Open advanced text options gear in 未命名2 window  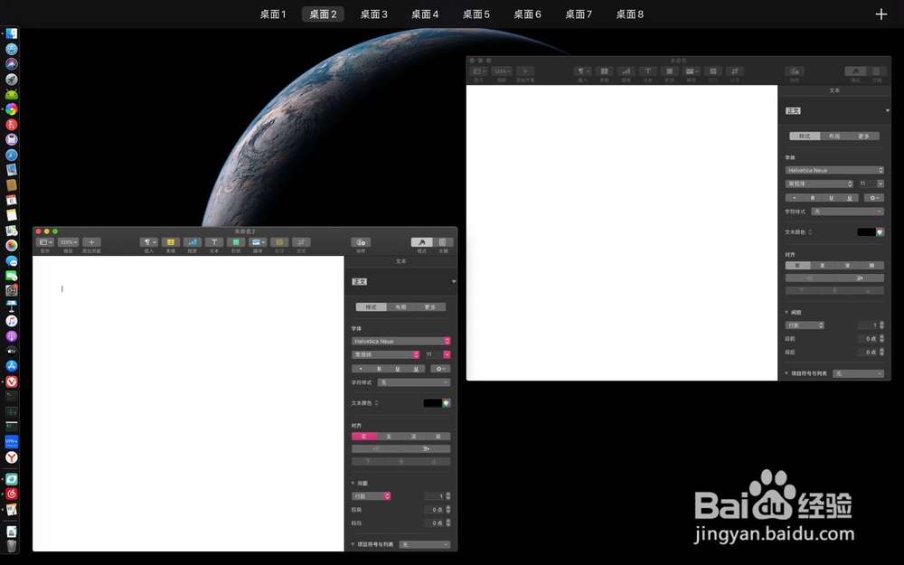440,369
